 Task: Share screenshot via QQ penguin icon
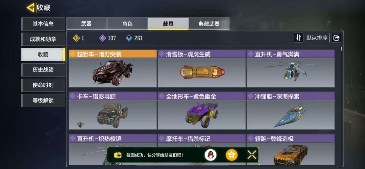(x=211, y=155)
